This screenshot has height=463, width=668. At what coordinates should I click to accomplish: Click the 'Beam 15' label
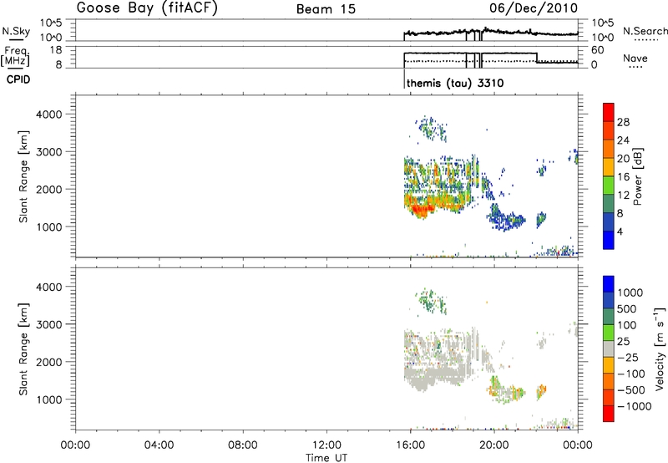(x=326, y=9)
